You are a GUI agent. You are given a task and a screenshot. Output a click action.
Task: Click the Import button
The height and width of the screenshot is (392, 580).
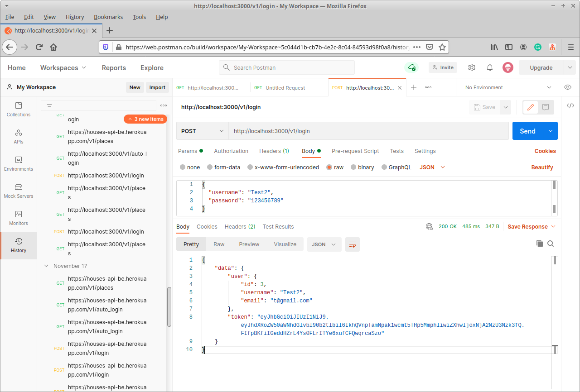click(157, 87)
